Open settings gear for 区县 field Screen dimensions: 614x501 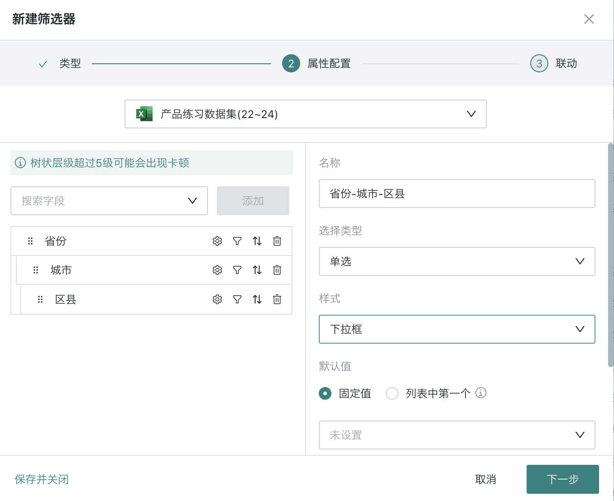click(217, 299)
